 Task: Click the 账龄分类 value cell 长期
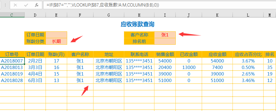[56, 41]
